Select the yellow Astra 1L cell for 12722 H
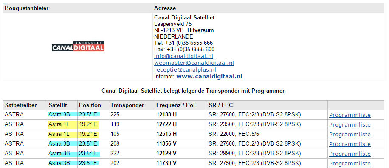 coord(62,124)
